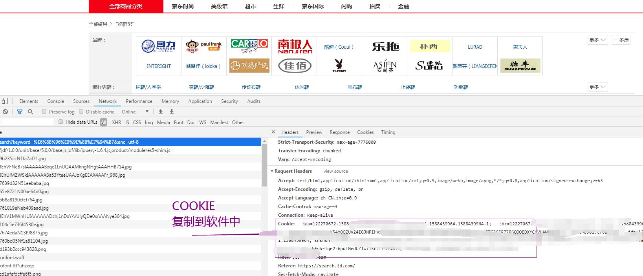Select the search?keyword request row
The height and width of the screenshot is (276, 643).
click(130, 142)
